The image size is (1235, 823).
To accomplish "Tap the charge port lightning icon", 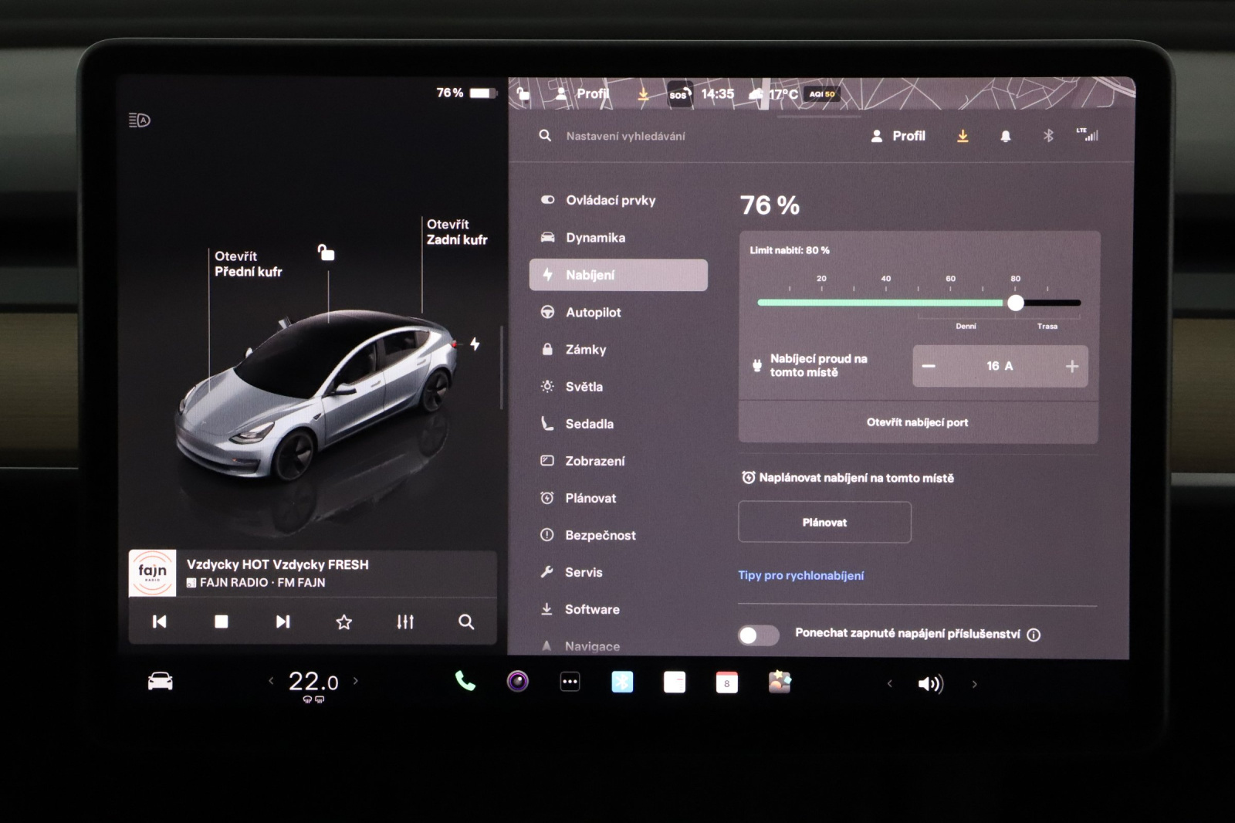I will coord(475,344).
